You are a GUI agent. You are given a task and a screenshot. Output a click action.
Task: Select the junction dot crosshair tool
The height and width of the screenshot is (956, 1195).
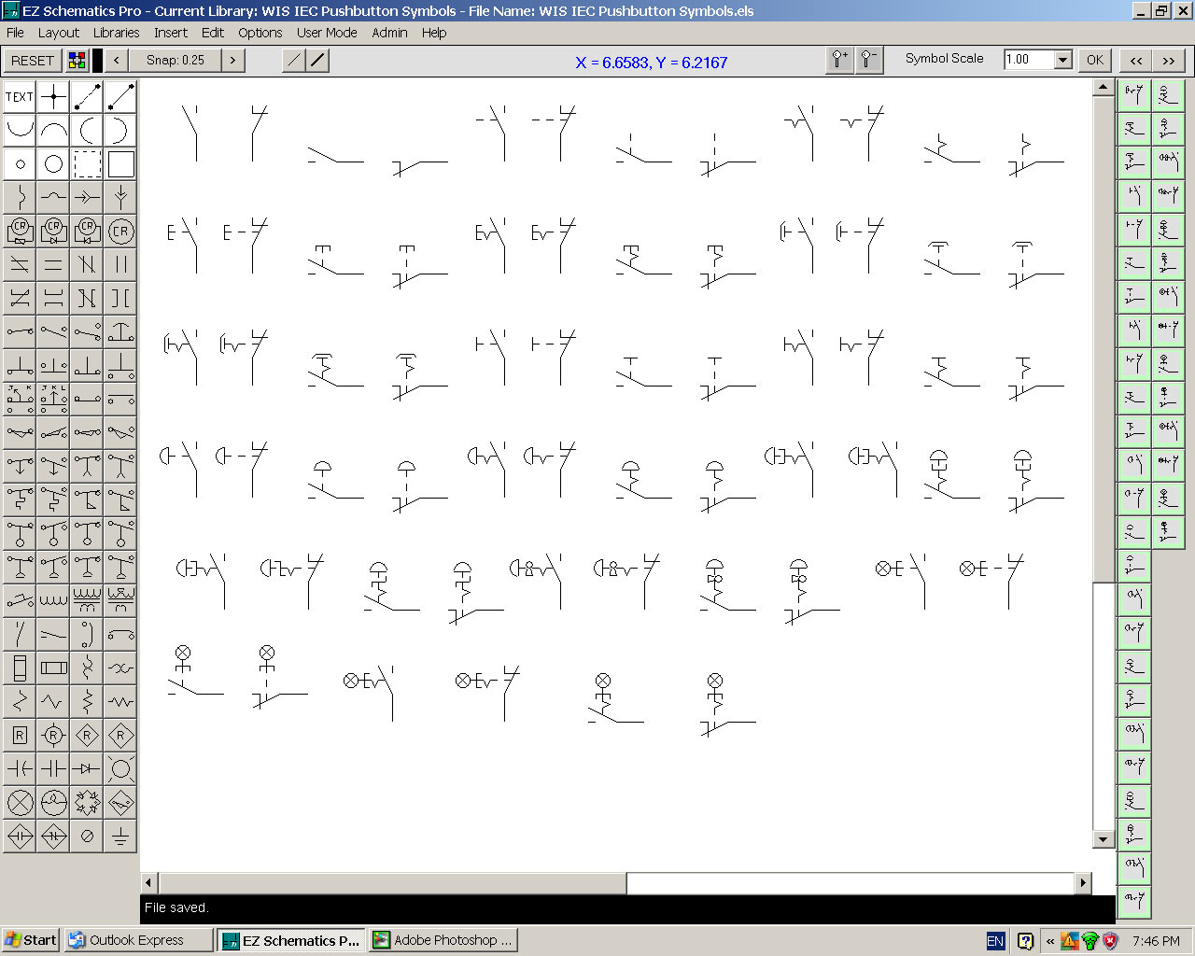53,96
